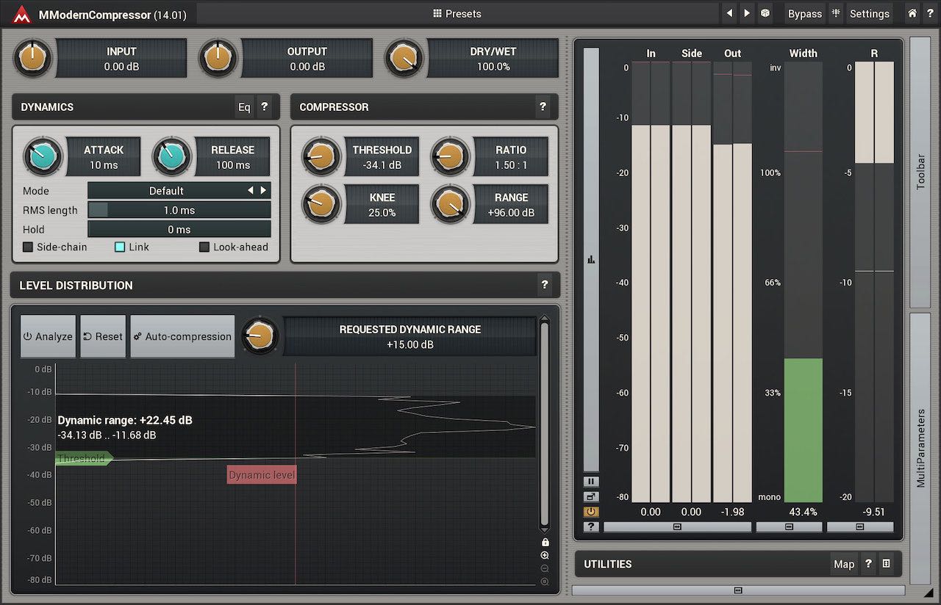941x605 pixels.
Task: Enable the Side-chain checkbox
Action: [x=28, y=247]
